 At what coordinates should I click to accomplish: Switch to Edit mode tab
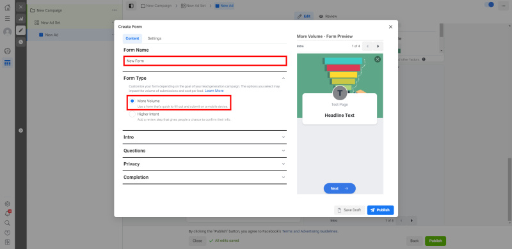pos(303,17)
